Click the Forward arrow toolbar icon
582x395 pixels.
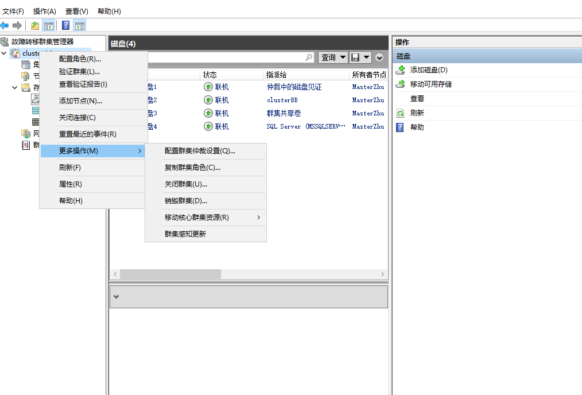(x=17, y=26)
